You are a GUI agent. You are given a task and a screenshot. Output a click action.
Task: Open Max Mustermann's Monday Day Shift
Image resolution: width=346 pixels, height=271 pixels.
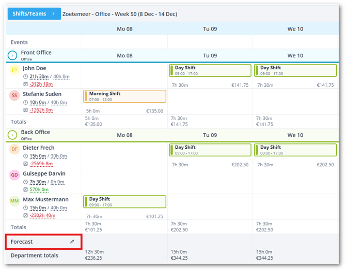point(124,201)
